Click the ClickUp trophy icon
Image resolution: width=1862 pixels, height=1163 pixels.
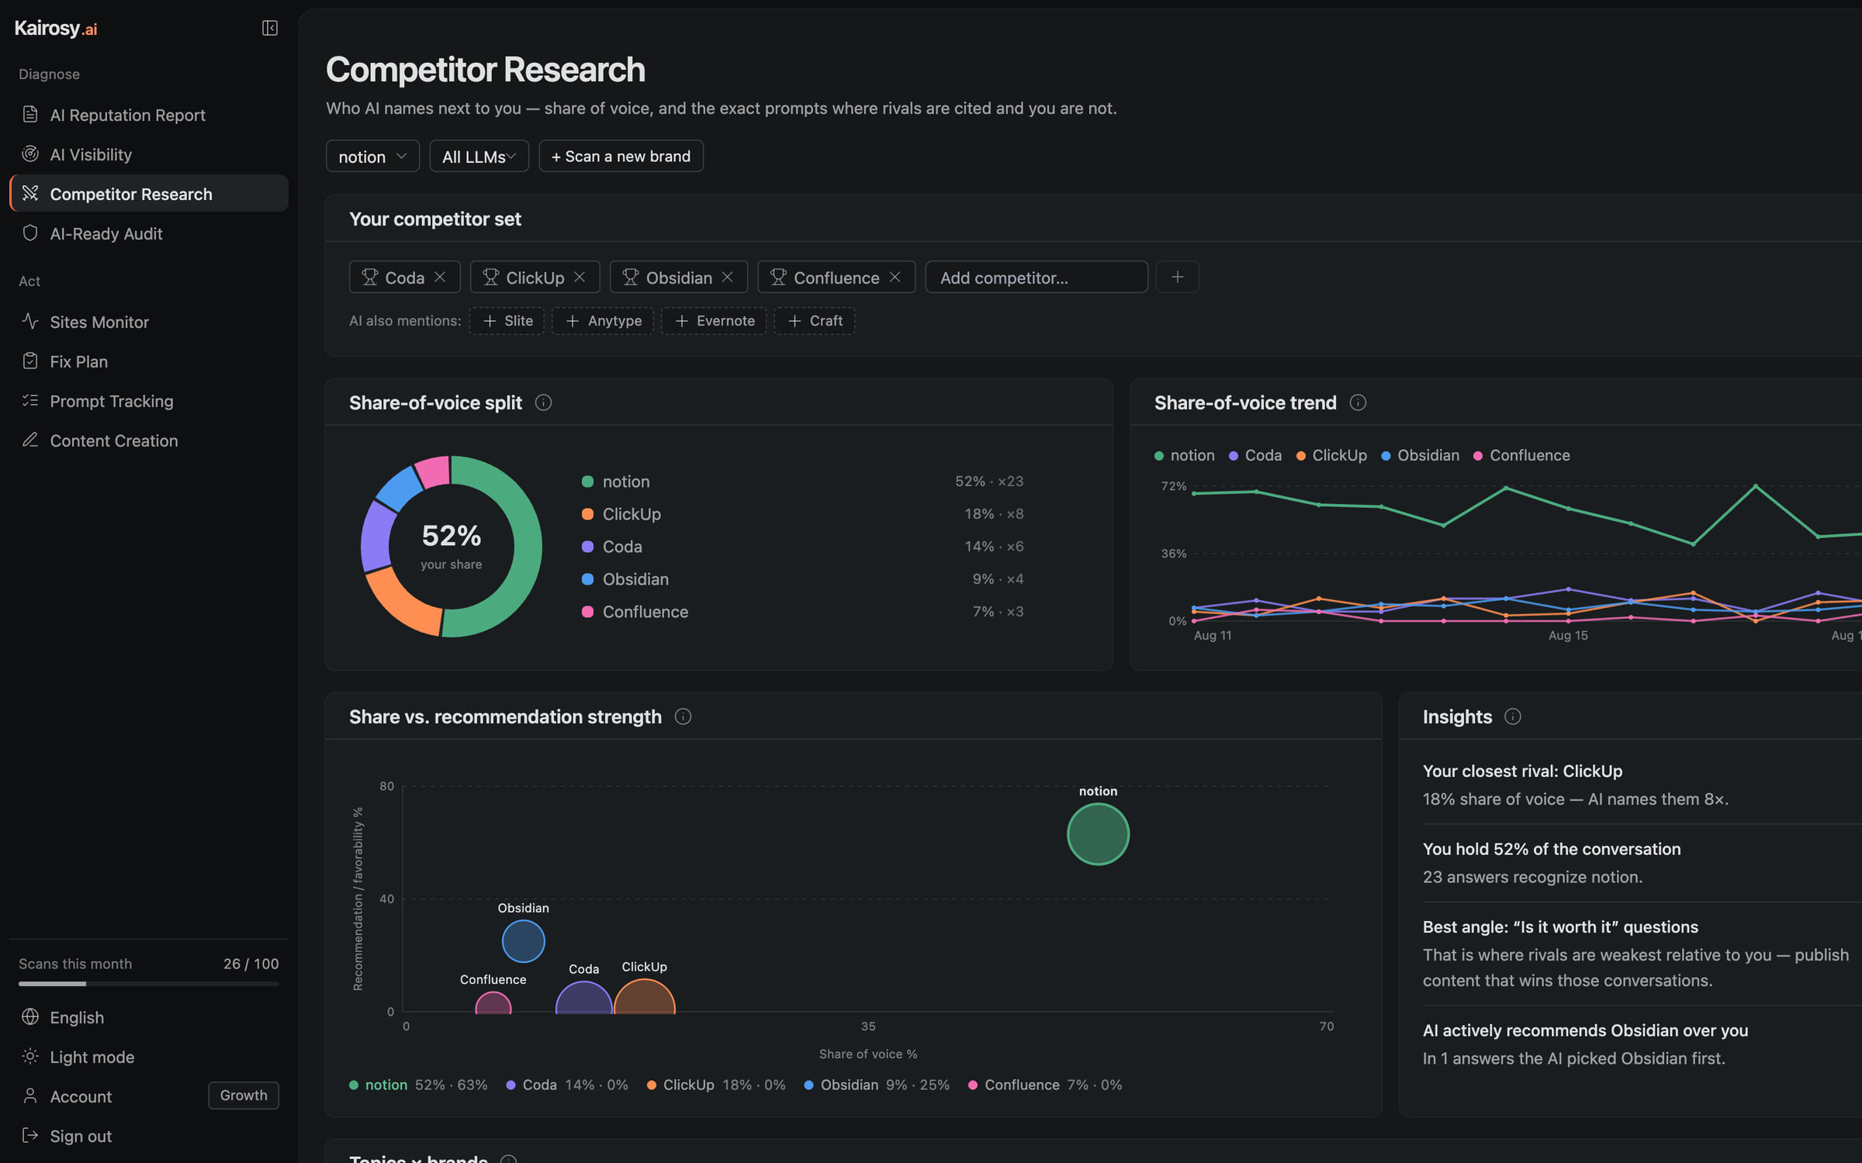pyautogui.click(x=491, y=277)
